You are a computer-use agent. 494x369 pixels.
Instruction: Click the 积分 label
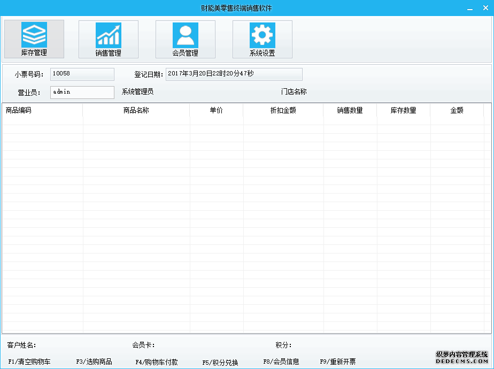pos(283,345)
